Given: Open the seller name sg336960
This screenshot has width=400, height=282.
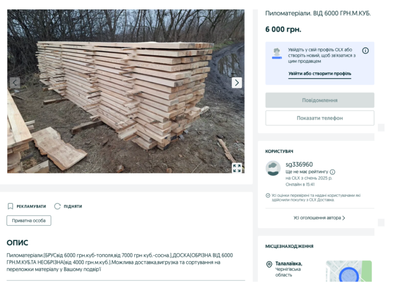Looking at the screenshot, I should [299, 164].
